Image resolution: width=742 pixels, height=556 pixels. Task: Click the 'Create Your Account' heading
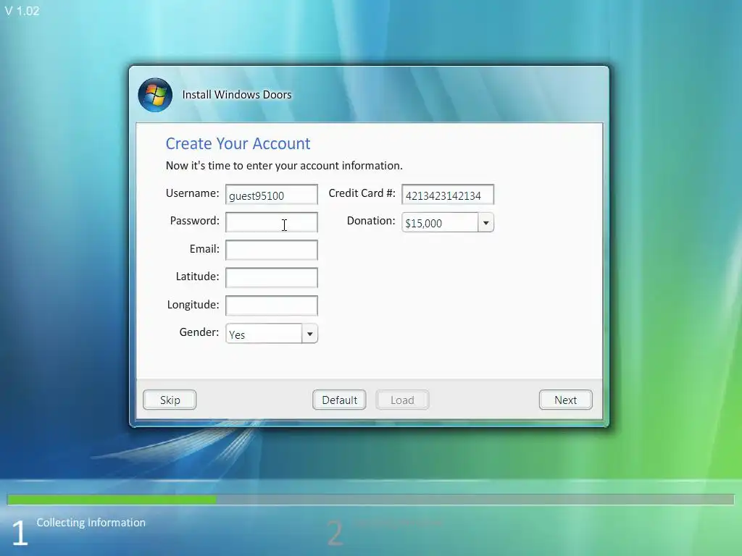[x=238, y=143]
